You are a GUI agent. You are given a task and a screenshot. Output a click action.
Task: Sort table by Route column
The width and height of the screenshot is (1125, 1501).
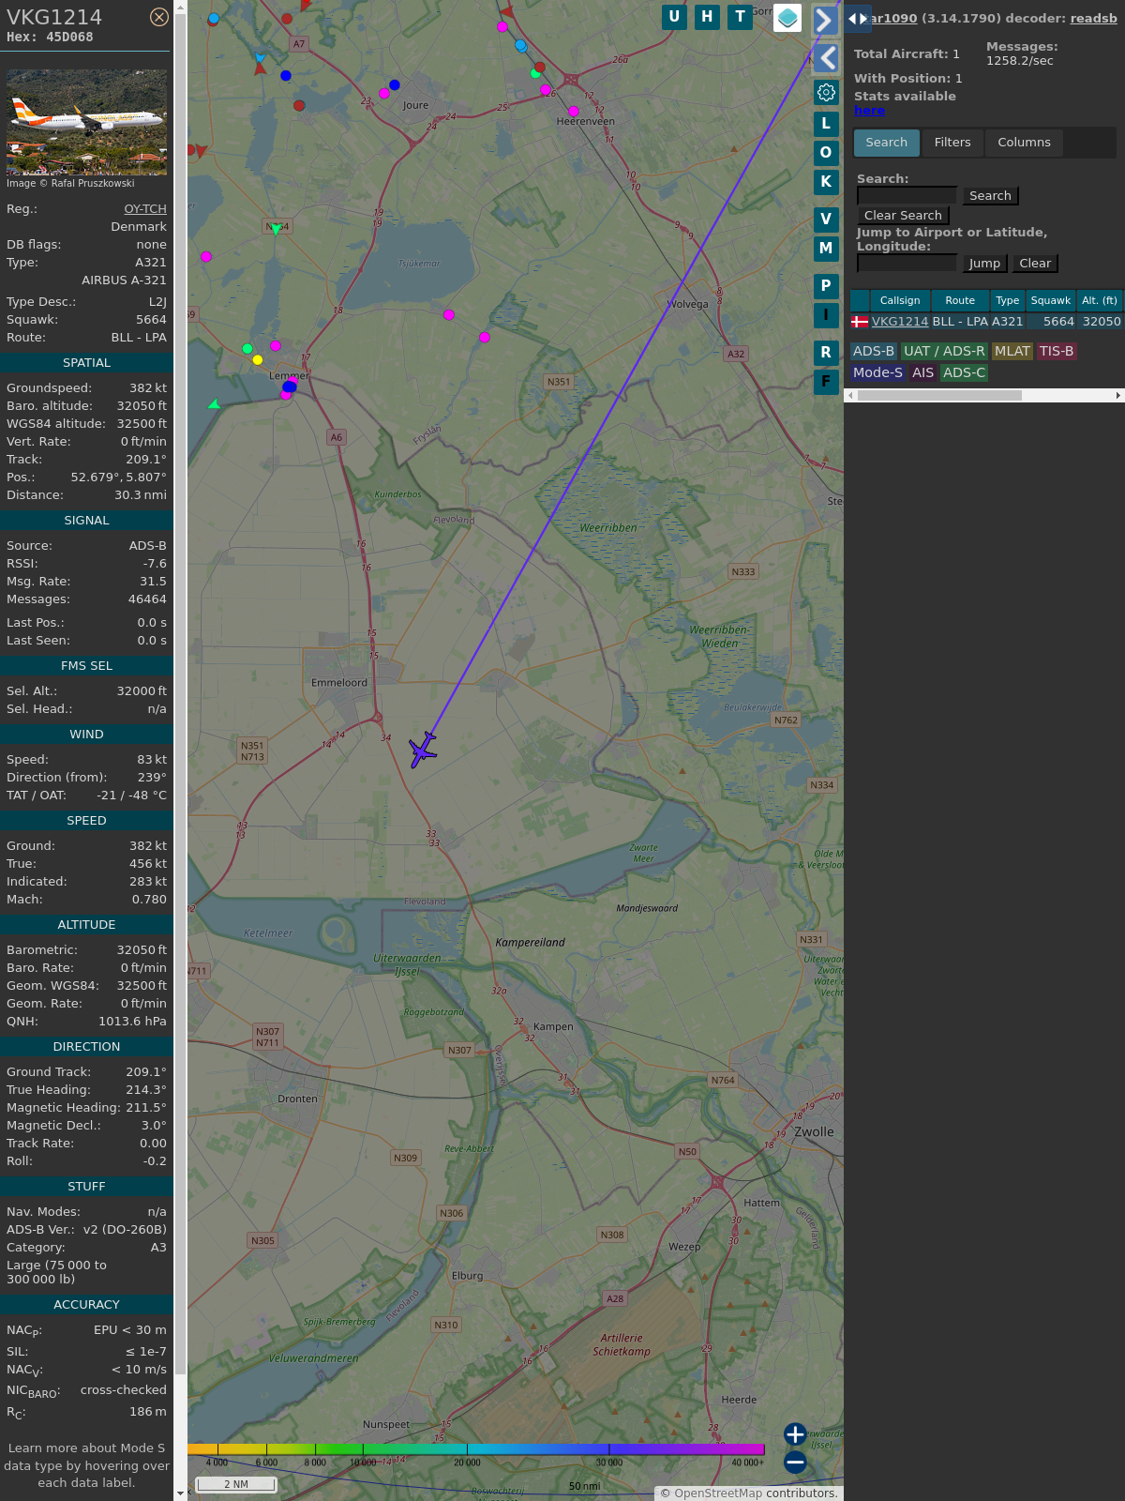point(960,300)
